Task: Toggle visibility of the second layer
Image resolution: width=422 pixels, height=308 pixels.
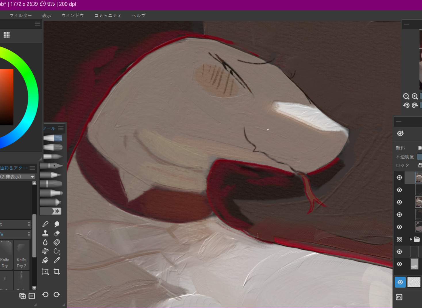Action: 399,190
